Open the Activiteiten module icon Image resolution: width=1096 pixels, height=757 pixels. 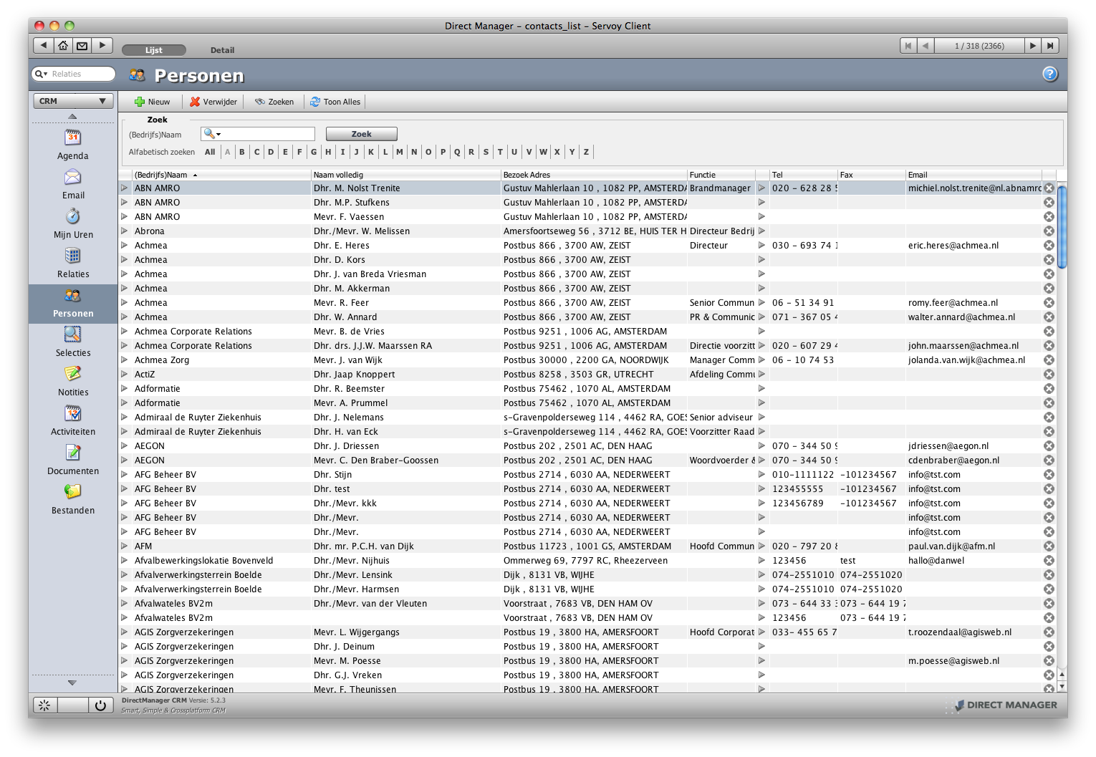pyautogui.click(x=73, y=413)
